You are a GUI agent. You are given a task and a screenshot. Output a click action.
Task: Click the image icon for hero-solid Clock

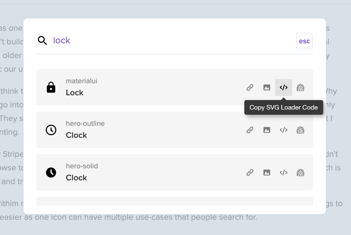coord(267,173)
